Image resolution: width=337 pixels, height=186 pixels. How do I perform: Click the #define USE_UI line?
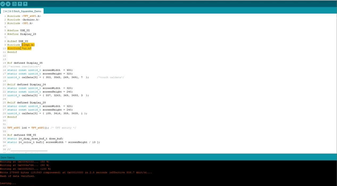[17, 30]
